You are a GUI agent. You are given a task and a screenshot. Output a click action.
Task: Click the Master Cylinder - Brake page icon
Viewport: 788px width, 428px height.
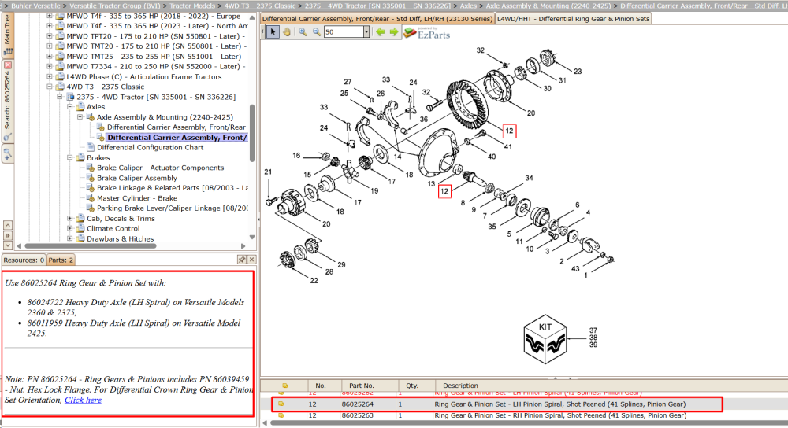click(x=91, y=197)
